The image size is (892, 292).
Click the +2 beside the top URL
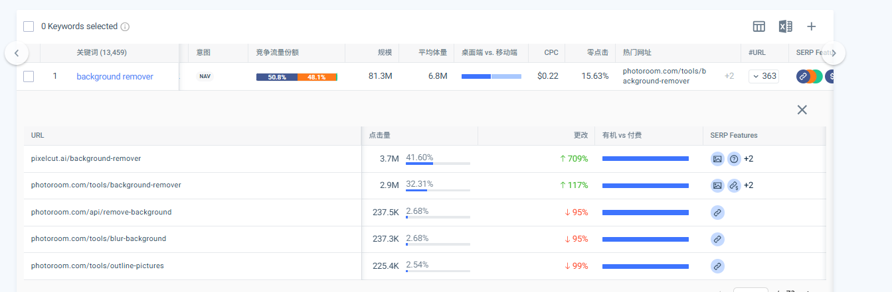point(729,76)
